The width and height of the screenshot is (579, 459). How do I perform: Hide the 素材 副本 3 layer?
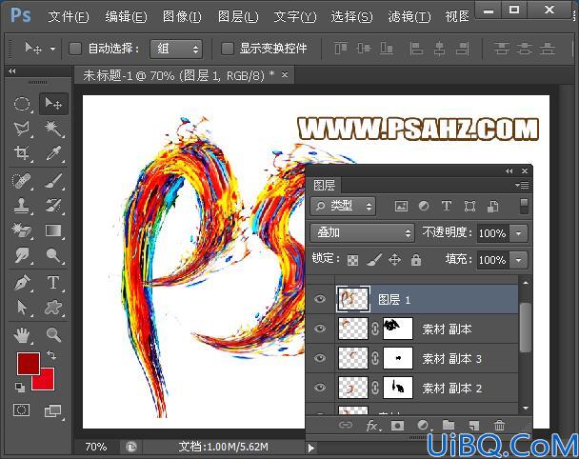pos(320,358)
